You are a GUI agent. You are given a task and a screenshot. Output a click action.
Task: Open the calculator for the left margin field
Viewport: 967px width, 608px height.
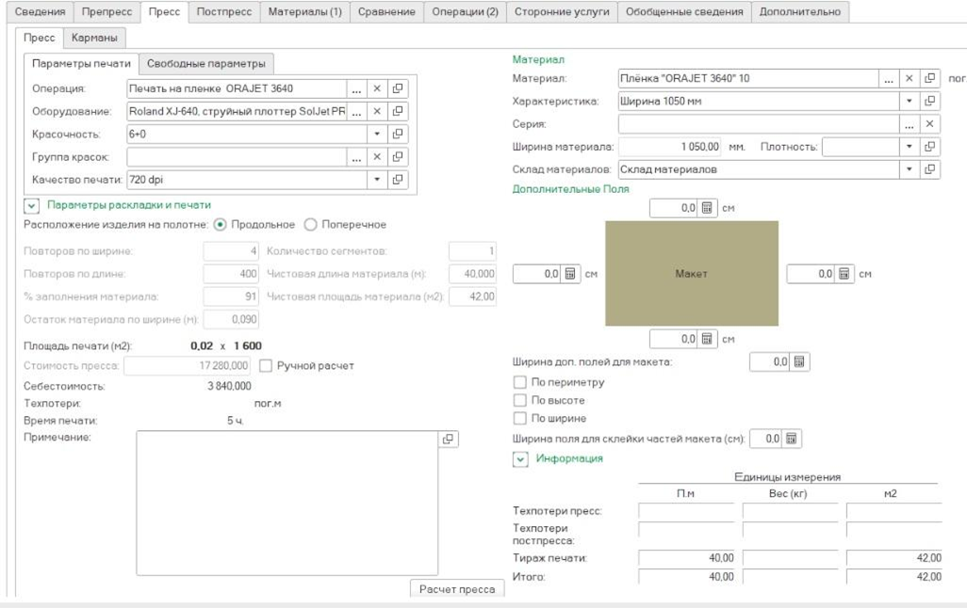pos(571,274)
